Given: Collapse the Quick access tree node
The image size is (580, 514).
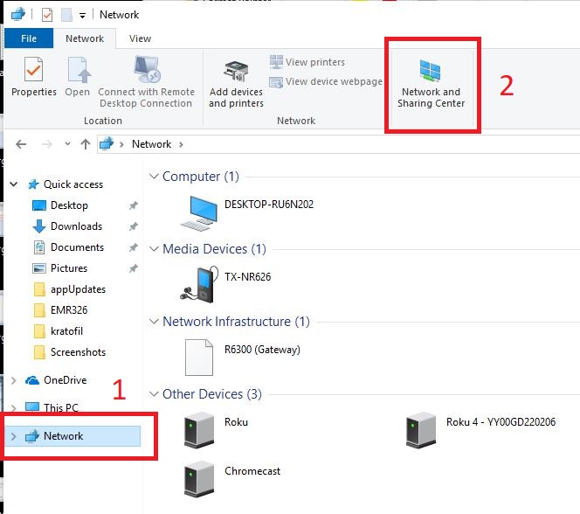Looking at the screenshot, I should pos(14,184).
